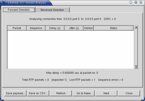
Task: Switch to the Forward Direction tab
Action: coord(19,10)
